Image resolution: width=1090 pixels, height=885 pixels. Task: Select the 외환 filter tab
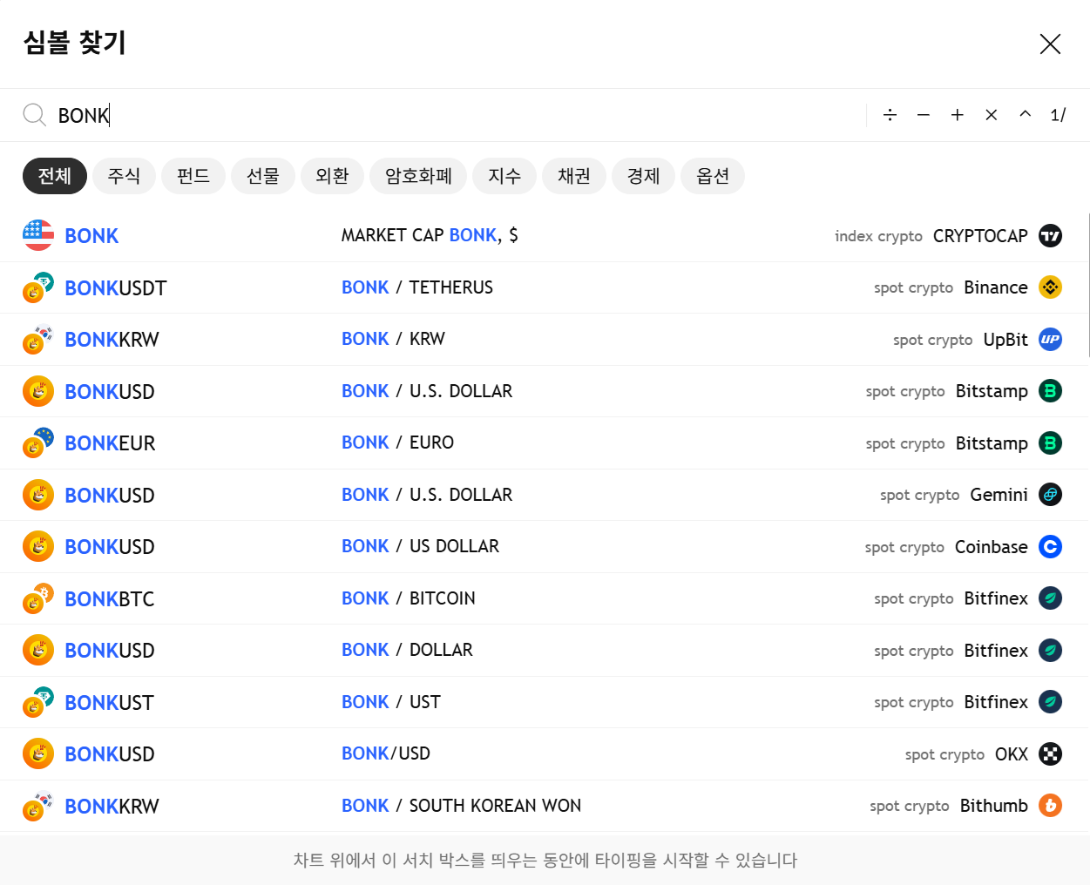pyautogui.click(x=333, y=176)
